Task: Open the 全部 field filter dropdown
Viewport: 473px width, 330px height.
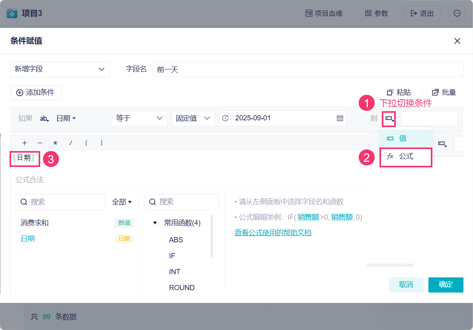Action: [x=122, y=202]
